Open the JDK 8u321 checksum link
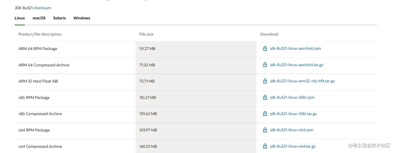The image size is (395, 153). [42, 8]
